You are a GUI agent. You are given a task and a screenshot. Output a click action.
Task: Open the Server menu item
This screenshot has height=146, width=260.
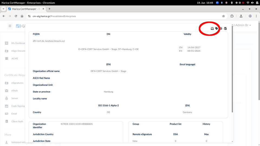pos(15,98)
